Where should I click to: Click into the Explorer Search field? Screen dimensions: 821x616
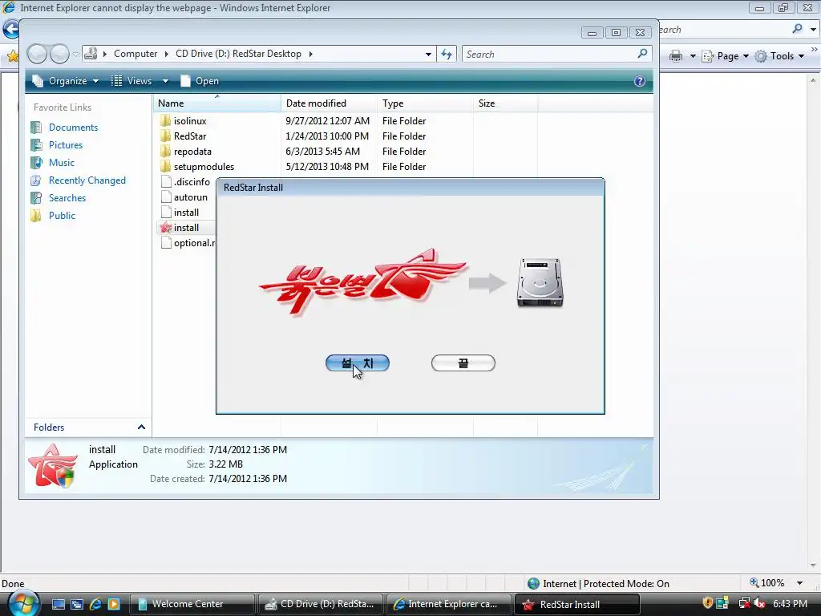548,54
